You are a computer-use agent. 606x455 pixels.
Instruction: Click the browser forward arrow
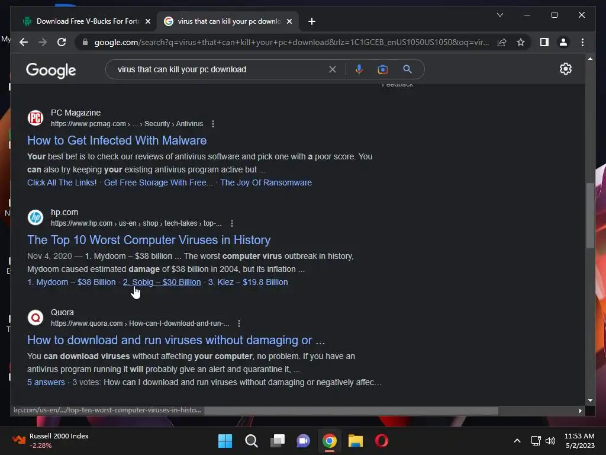(43, 42)
